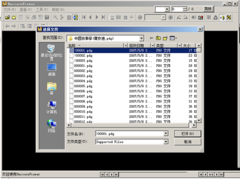Click the back arrow in lower toolbar
240x179 pixels.
(7, 26)
